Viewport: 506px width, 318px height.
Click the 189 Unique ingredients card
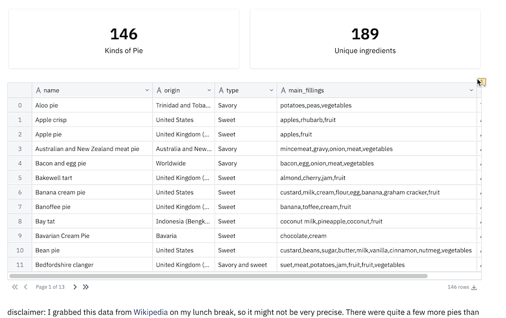[x=365, y=39]
